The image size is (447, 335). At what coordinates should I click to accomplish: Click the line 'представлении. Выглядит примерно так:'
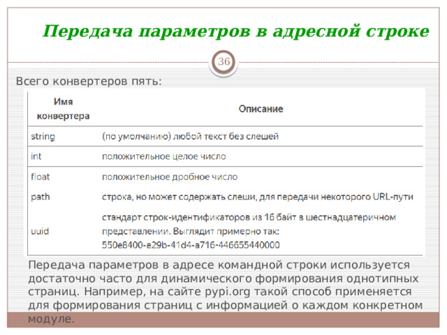191,231
